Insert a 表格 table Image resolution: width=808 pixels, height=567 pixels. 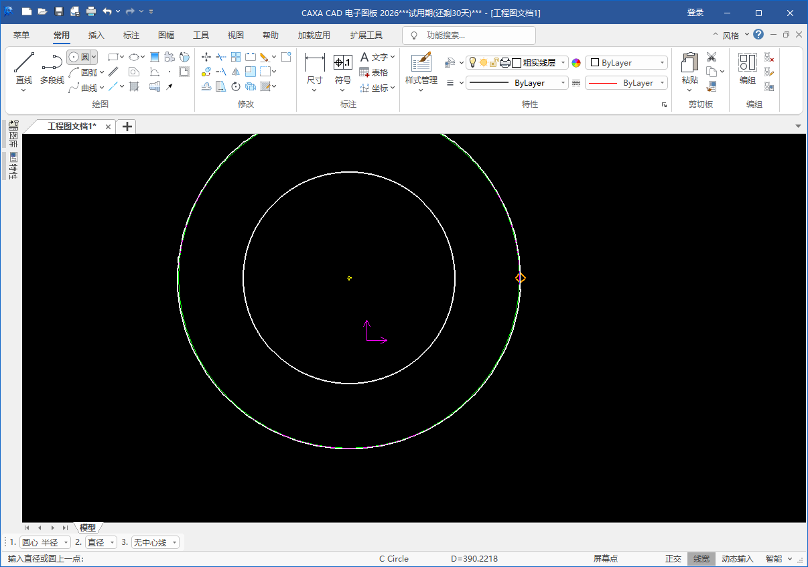coord(373,72)
